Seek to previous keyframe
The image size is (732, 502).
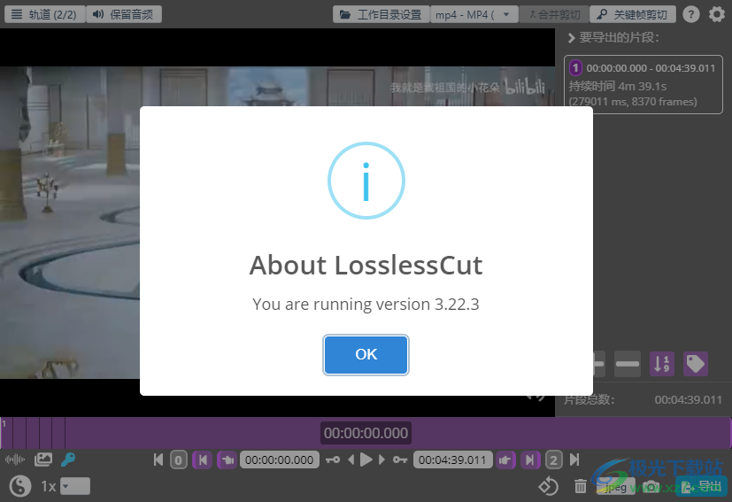[x=333, y=460]
